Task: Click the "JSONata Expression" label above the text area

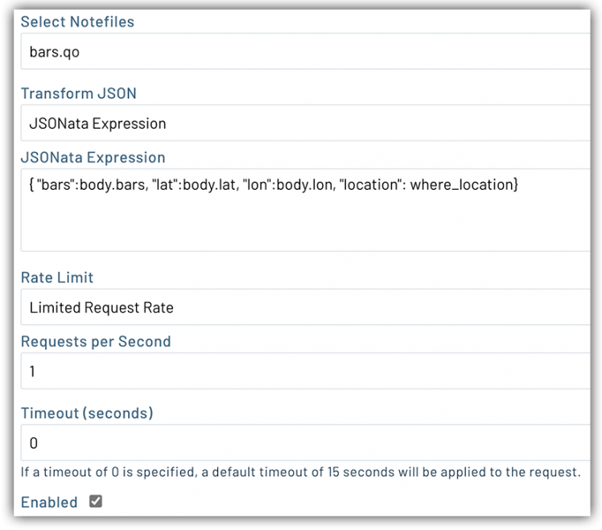Action: pyautogui.click(x=93, y=158)
